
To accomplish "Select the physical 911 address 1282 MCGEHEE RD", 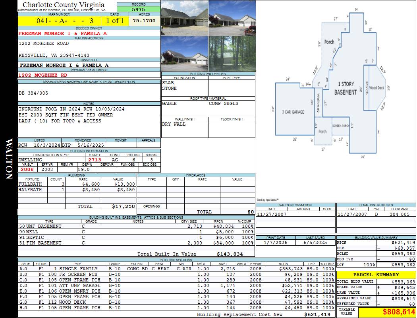I will 43,75.
